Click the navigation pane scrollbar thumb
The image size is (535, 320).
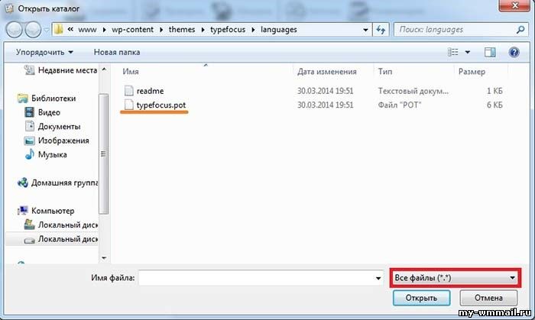[x=104, y=154]
